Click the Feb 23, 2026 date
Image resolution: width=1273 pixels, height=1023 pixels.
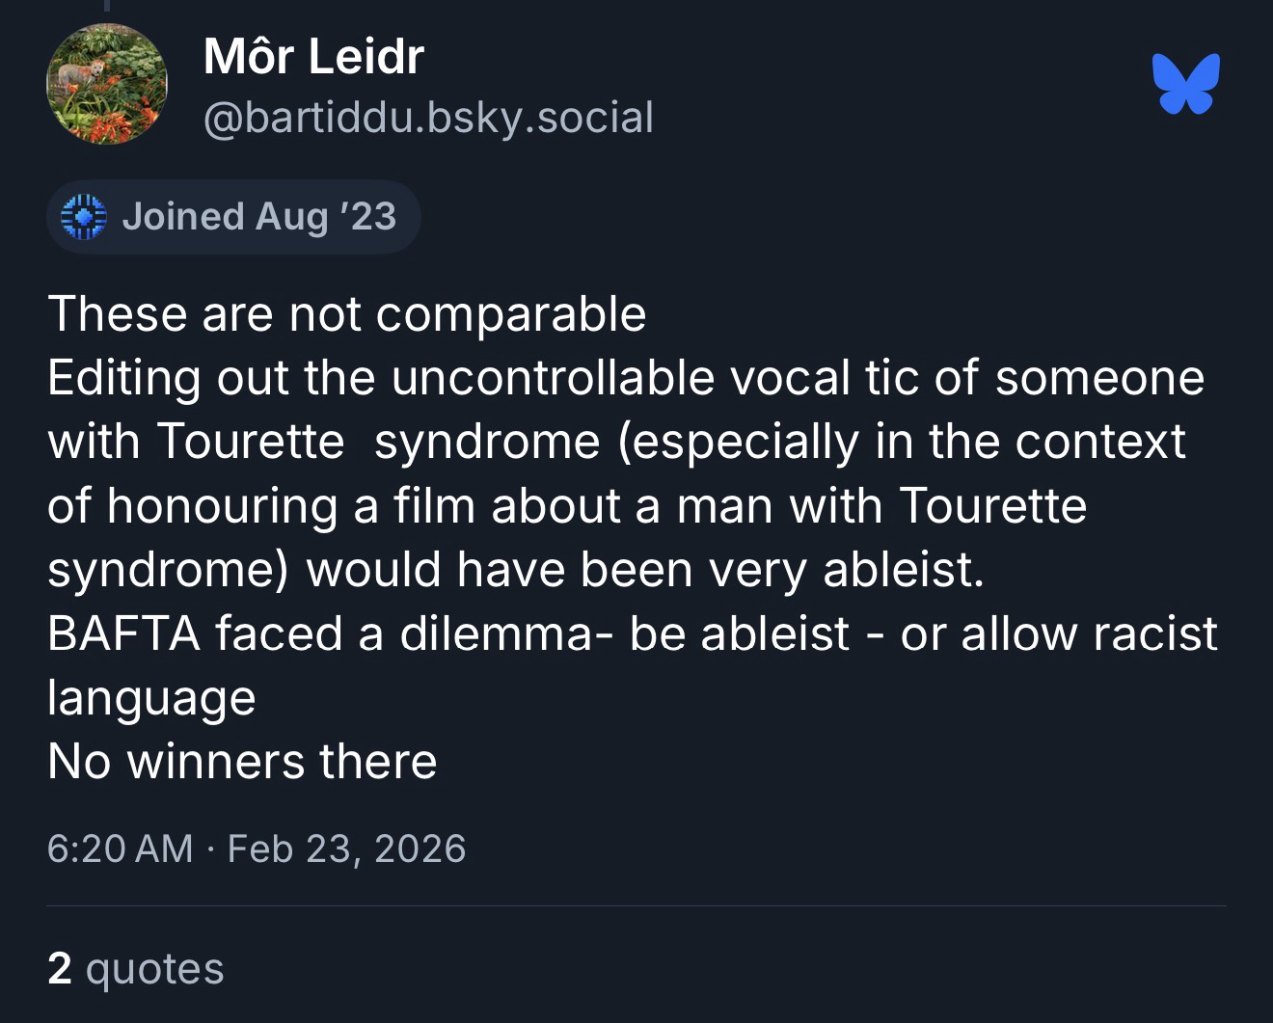pos(346,848)
